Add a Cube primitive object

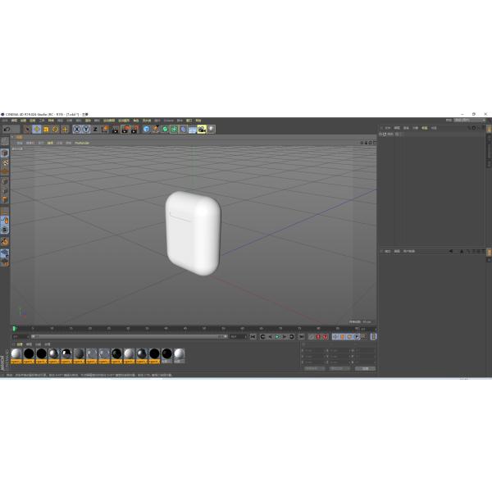coord(147,130)
